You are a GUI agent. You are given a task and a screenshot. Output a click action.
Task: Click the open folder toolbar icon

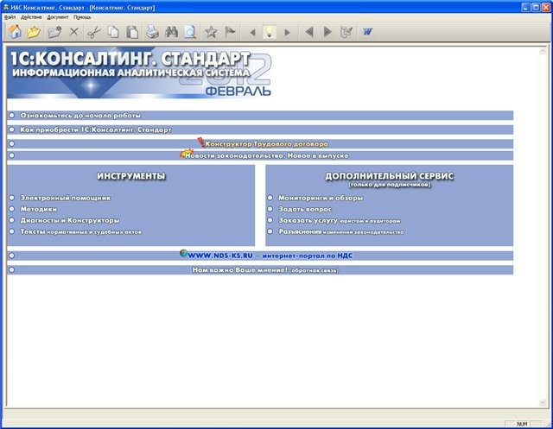coord(34,32)
